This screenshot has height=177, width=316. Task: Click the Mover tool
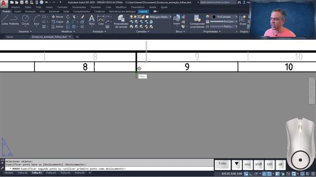57,17
